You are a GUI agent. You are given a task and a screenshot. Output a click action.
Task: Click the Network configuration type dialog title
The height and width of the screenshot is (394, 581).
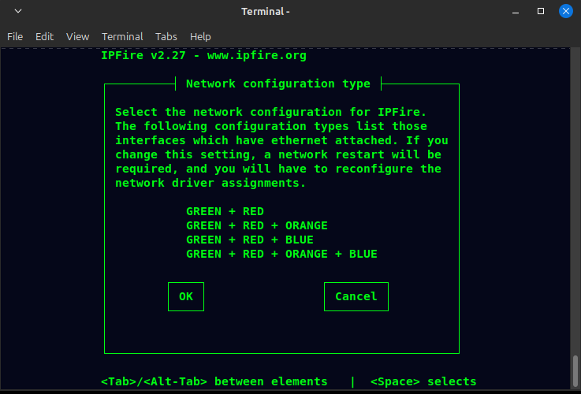[x=277, y=84]
